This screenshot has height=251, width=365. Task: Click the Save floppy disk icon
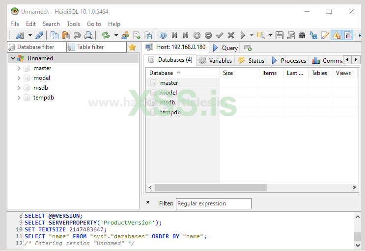(x=280, y=35)
